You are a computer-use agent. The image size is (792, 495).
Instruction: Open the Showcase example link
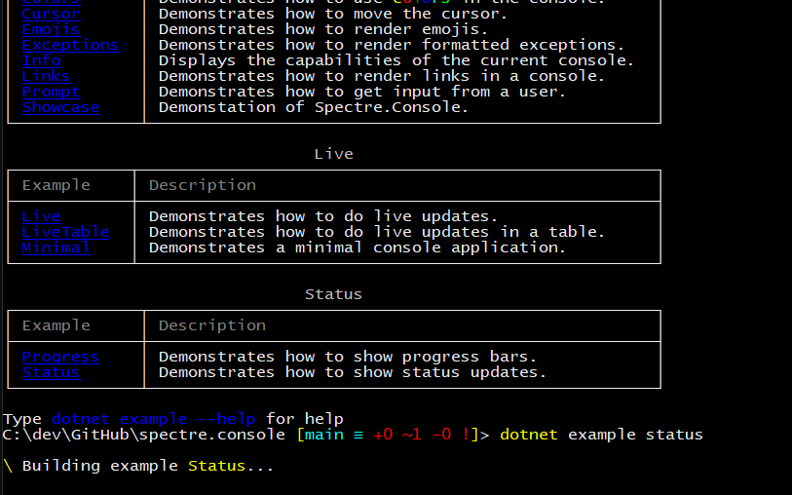click(x=60, y=107)
